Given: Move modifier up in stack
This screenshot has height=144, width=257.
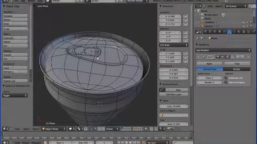Looking at the screenshot, I should (x=238, y=57).
